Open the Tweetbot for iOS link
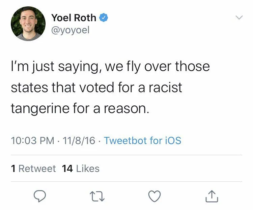The height and width of the screenshot is (210, 253). pyautogui.click(x=142, y=140)
